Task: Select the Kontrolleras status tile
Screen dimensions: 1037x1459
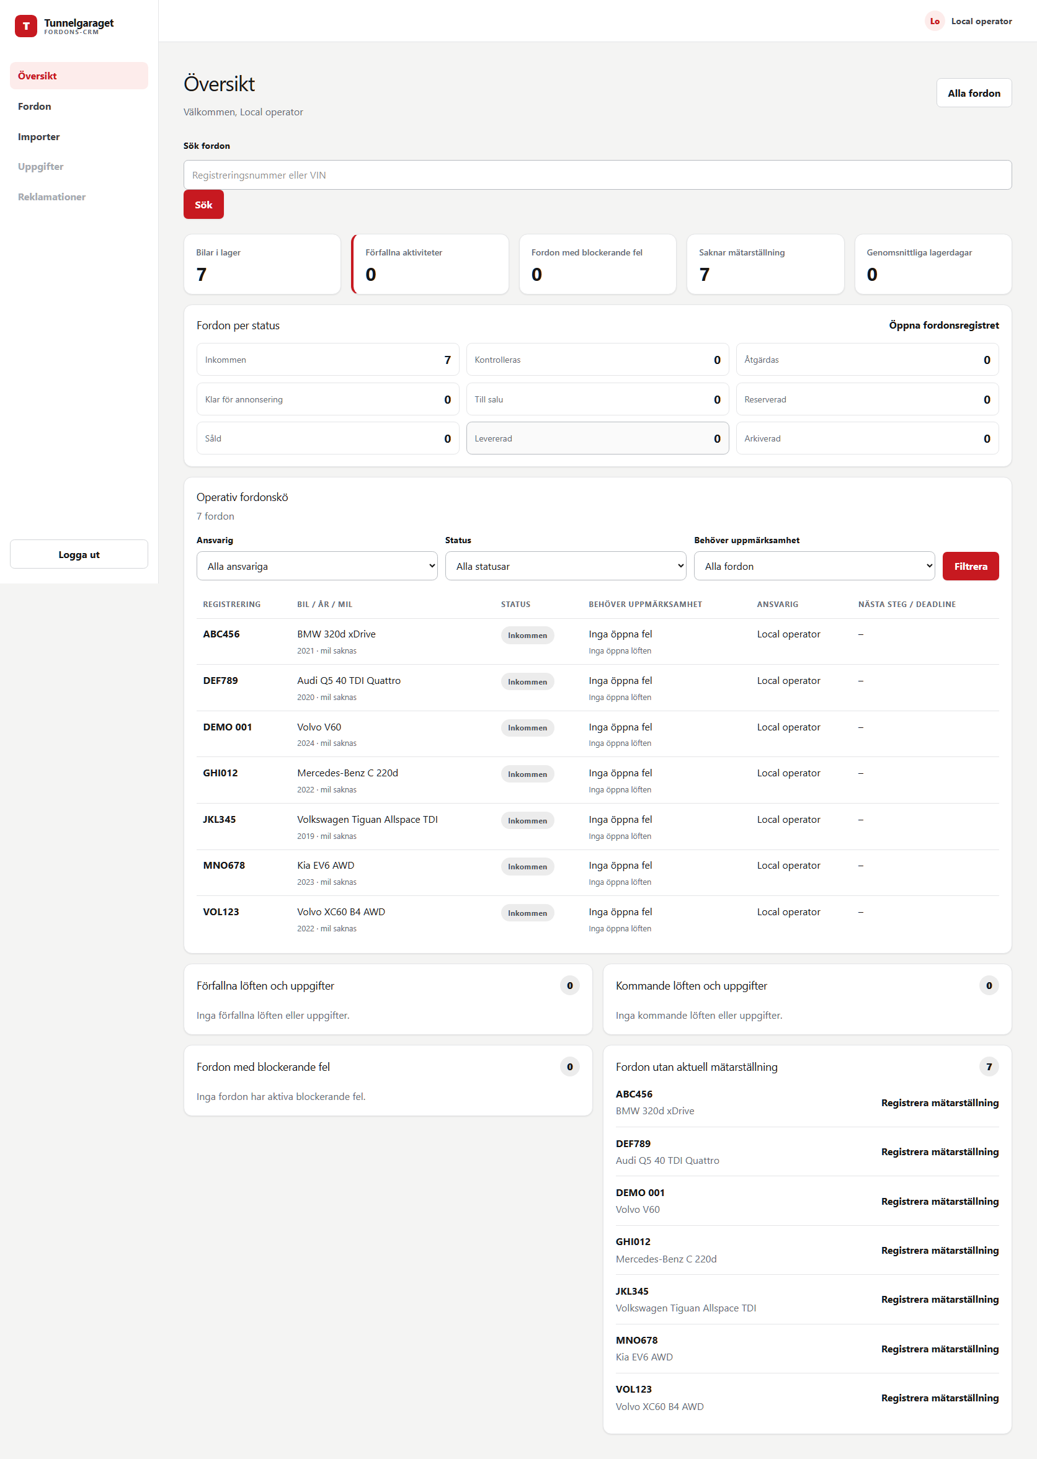Action: tap(597, 360)
